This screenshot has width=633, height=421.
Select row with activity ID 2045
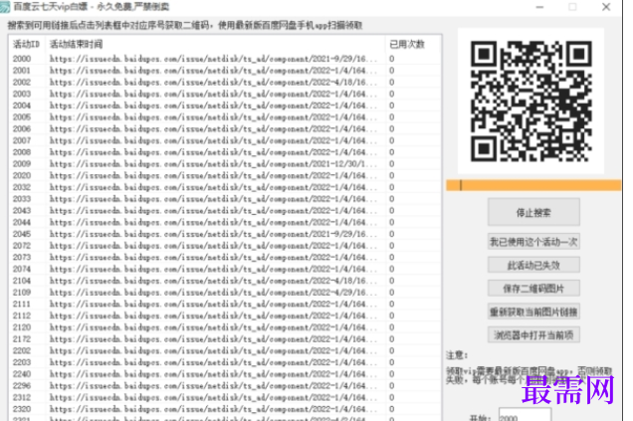pyautogui.click(x=225, y=234)
